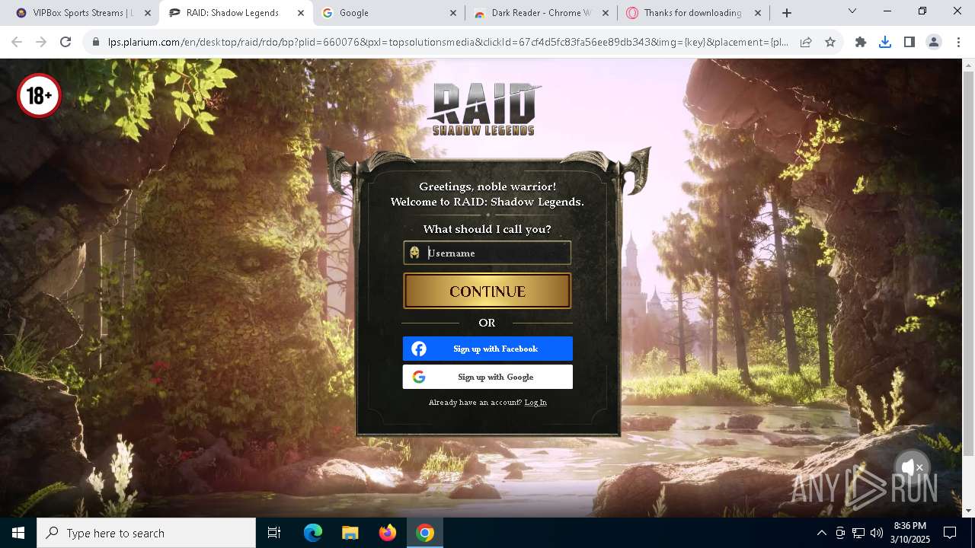Launch Firefox from taskbar
975x548 pixels.
pyautogui.click(x=388, y=533)
